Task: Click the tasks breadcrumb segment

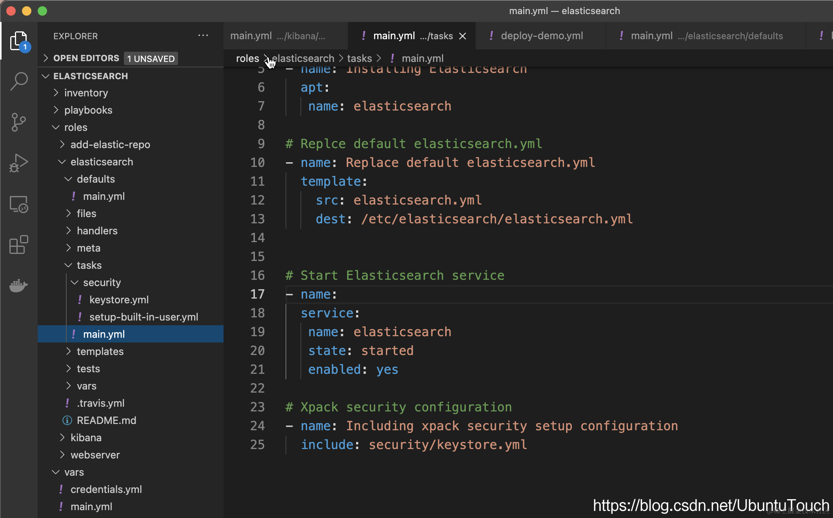Action: click(359, 58)
